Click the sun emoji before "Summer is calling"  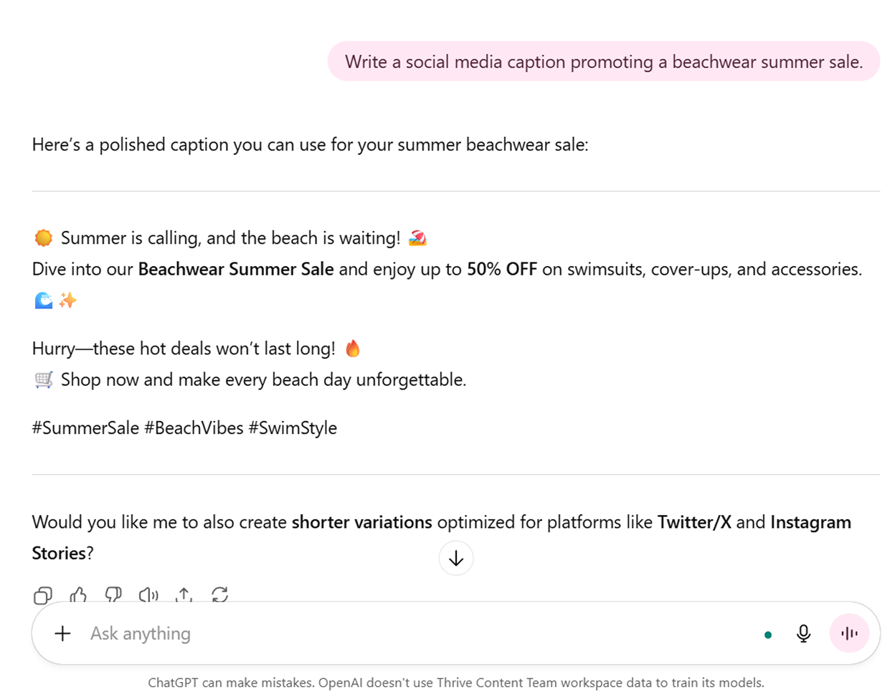coord(44,238)
